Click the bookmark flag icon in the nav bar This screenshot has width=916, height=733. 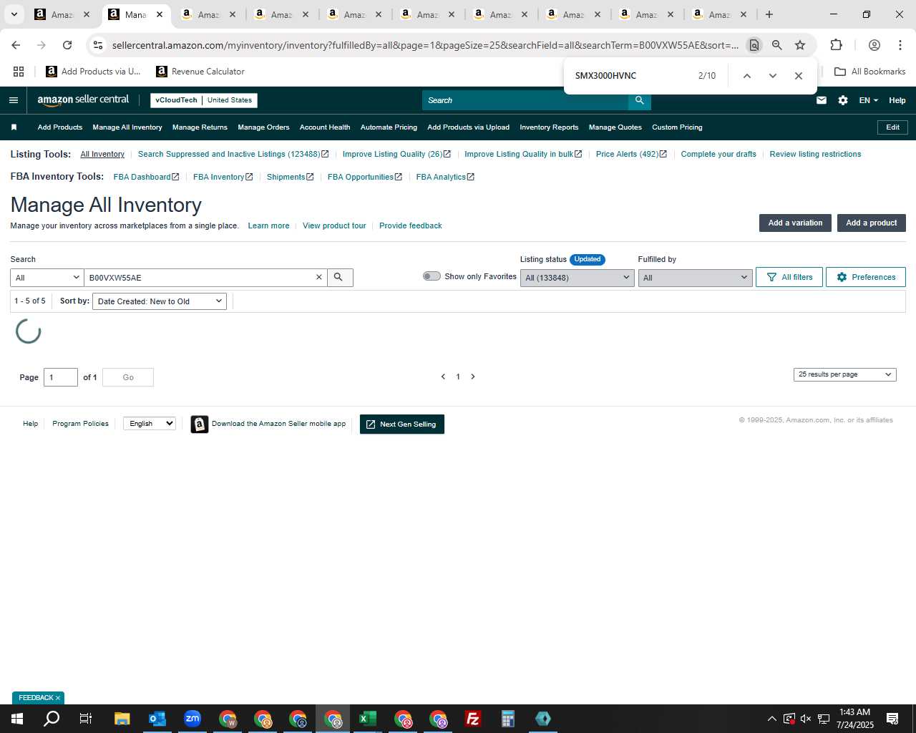(x=14, y=127)
